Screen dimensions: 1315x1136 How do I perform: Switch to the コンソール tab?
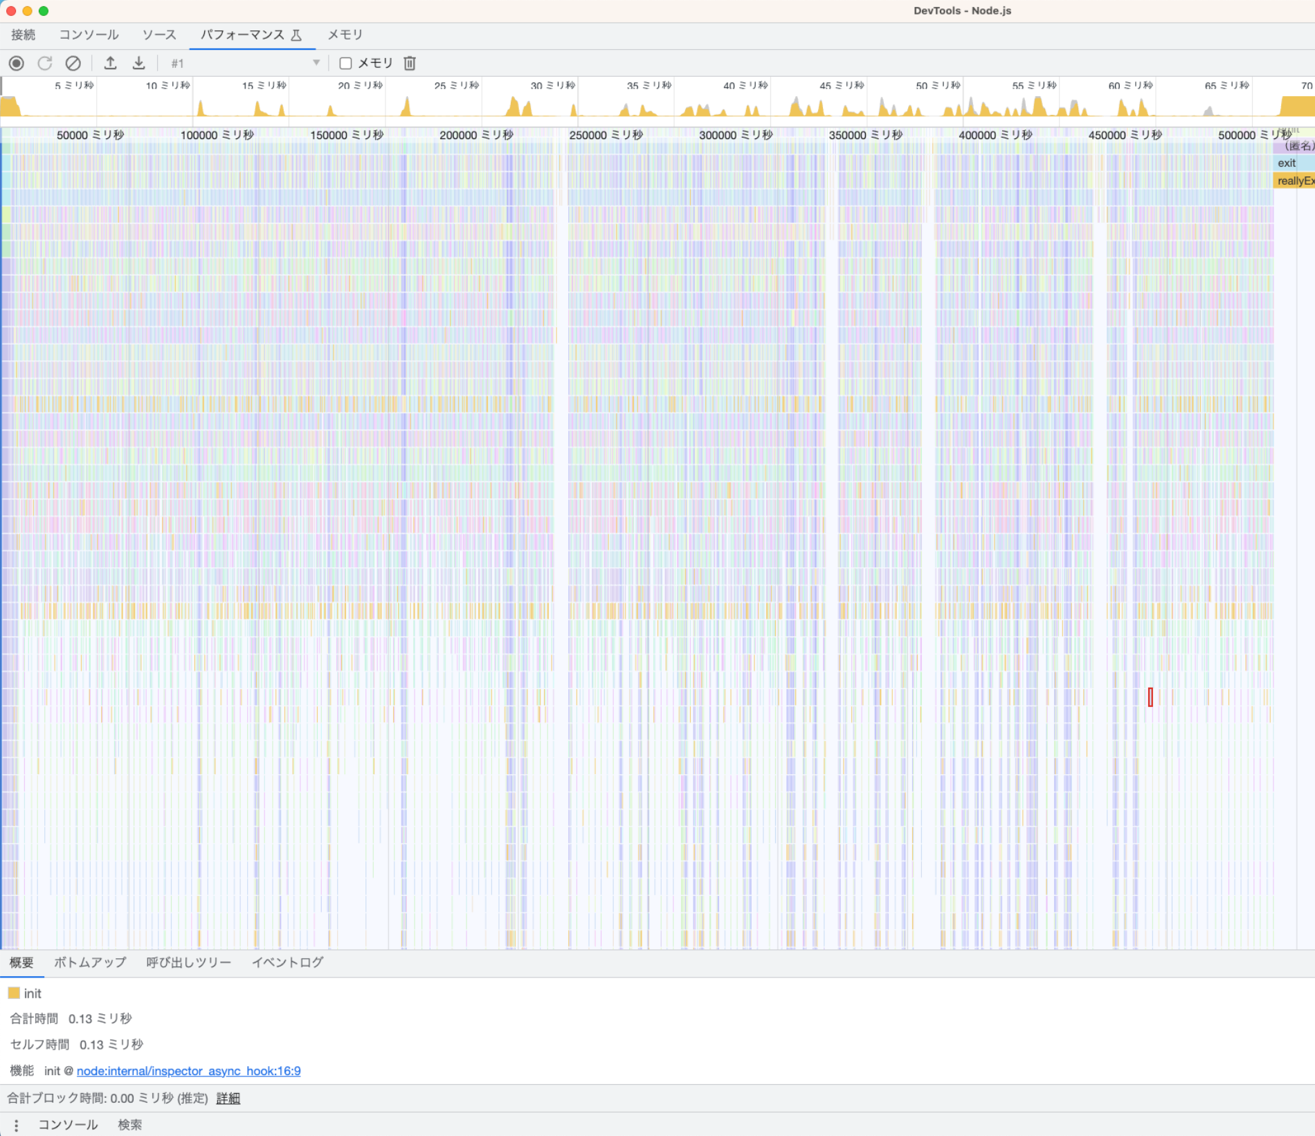pyautogui.click(x=89, y=35)
